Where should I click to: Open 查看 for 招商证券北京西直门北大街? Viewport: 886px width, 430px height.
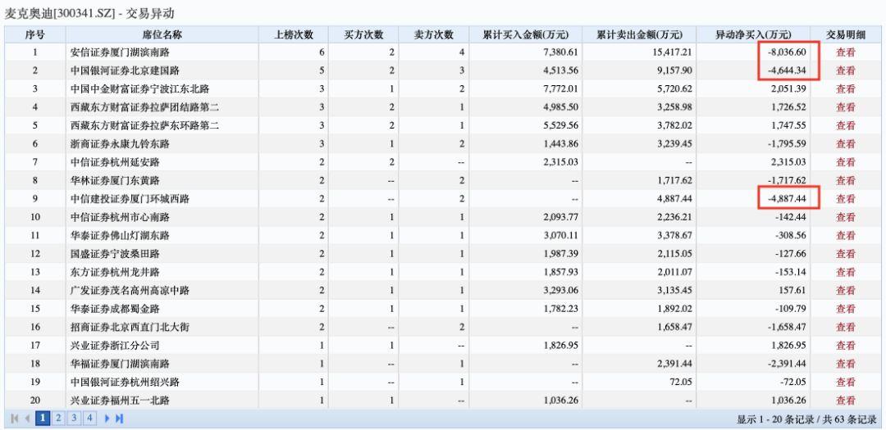tap(845, 328)
